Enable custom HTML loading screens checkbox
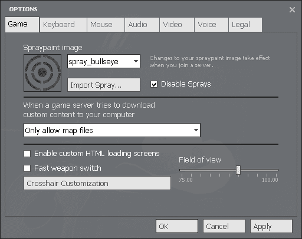 pos(27,154)
